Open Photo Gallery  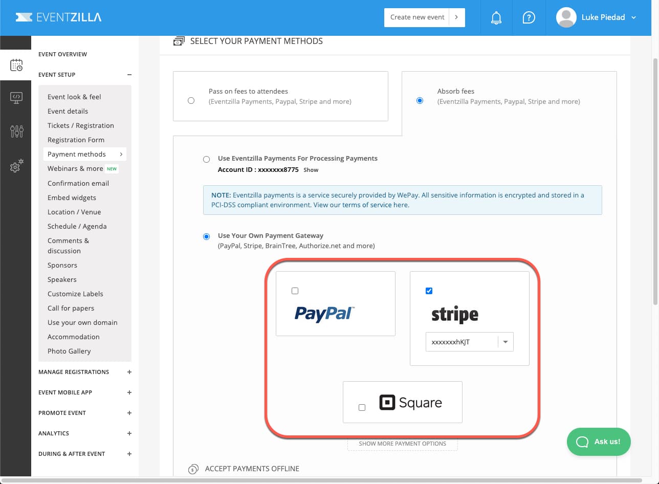[69, 351]
